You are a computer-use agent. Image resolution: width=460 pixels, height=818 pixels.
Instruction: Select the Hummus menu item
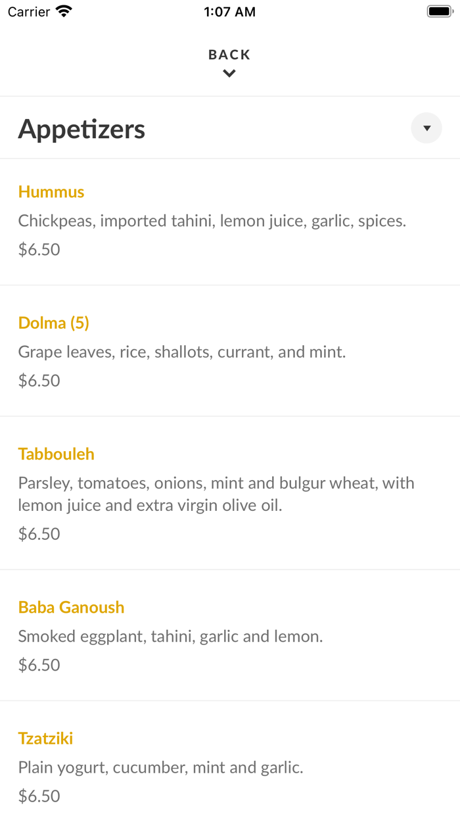point(51,191)
